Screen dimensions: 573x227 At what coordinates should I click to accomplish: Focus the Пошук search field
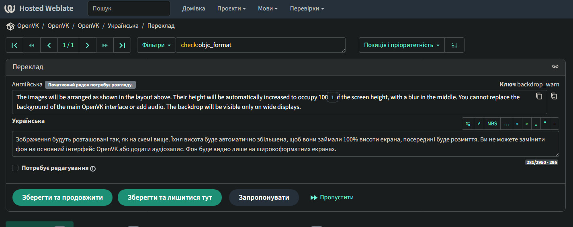click(129, 8)
